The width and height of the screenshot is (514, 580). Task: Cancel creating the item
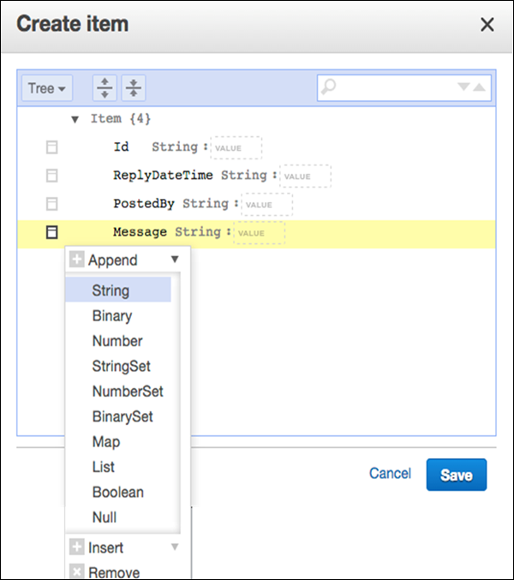(390, 473)
